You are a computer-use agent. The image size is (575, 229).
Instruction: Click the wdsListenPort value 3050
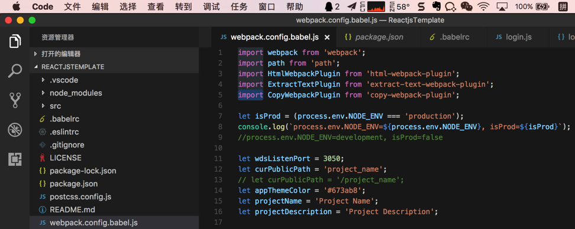tap(332, 159)
